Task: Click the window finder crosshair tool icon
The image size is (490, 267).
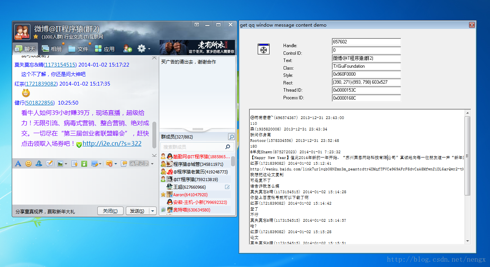Action: (x=263, y=49)
